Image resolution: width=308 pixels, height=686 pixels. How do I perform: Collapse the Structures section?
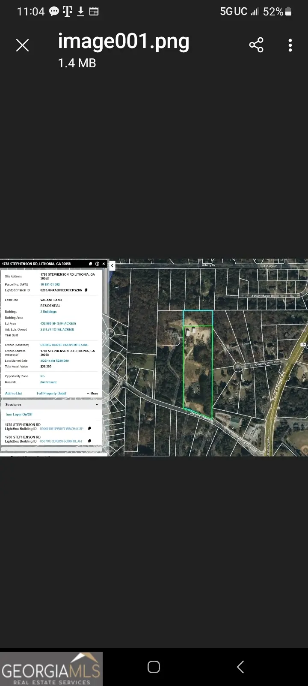tap(97, 404)
